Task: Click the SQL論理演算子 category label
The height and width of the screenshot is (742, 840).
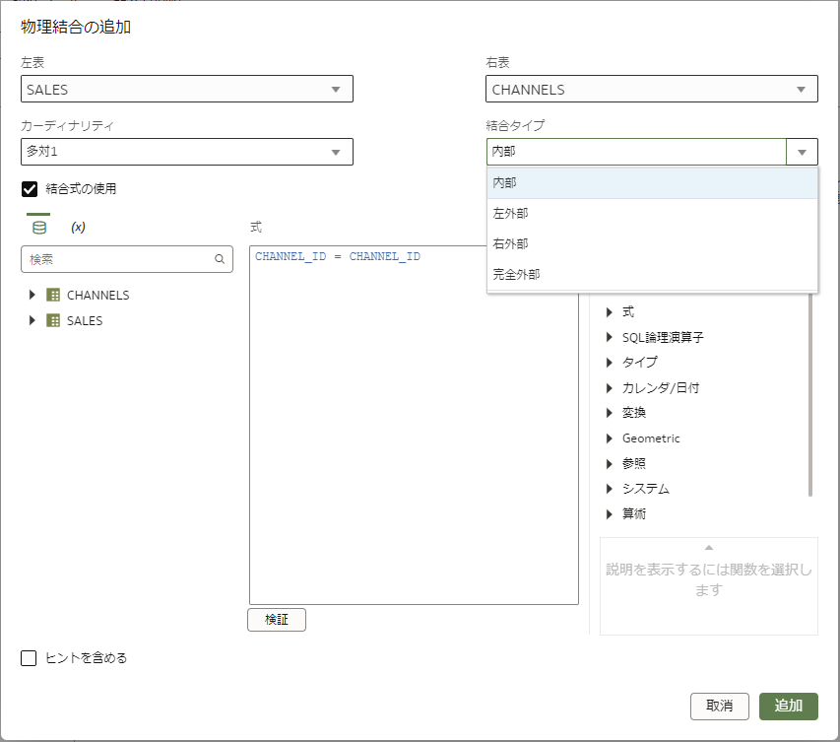Action: [x=663, y=337]
